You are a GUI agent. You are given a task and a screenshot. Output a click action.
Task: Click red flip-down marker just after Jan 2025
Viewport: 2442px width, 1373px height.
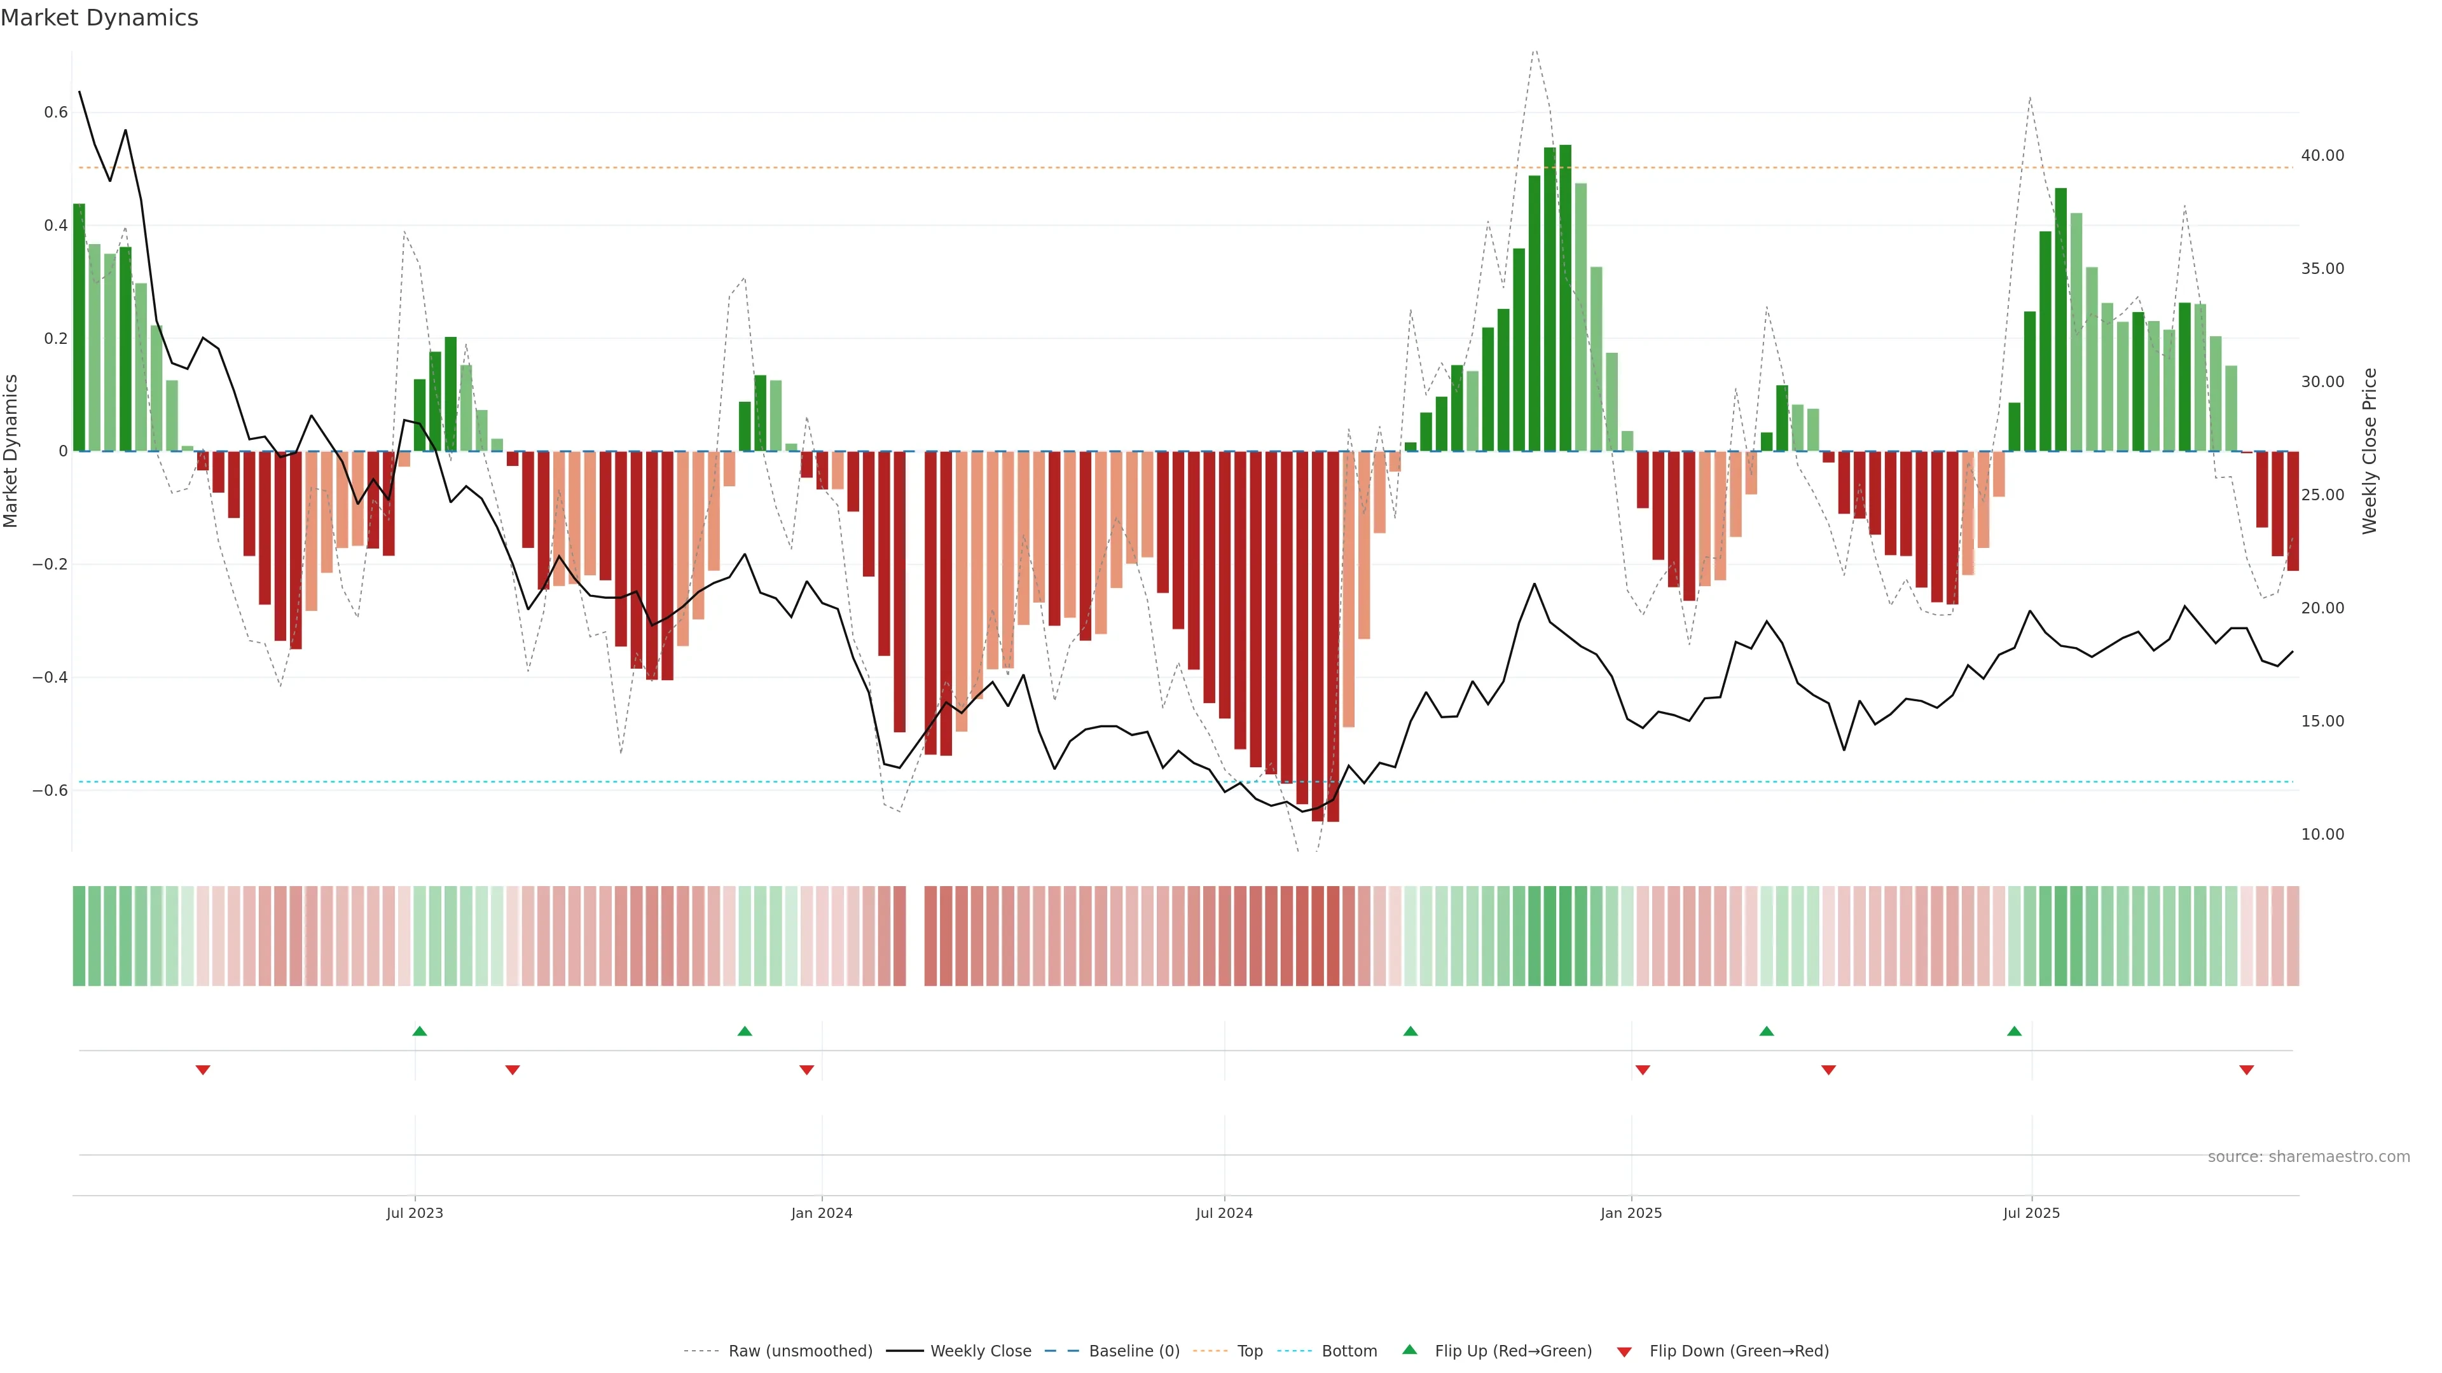1643,1070
